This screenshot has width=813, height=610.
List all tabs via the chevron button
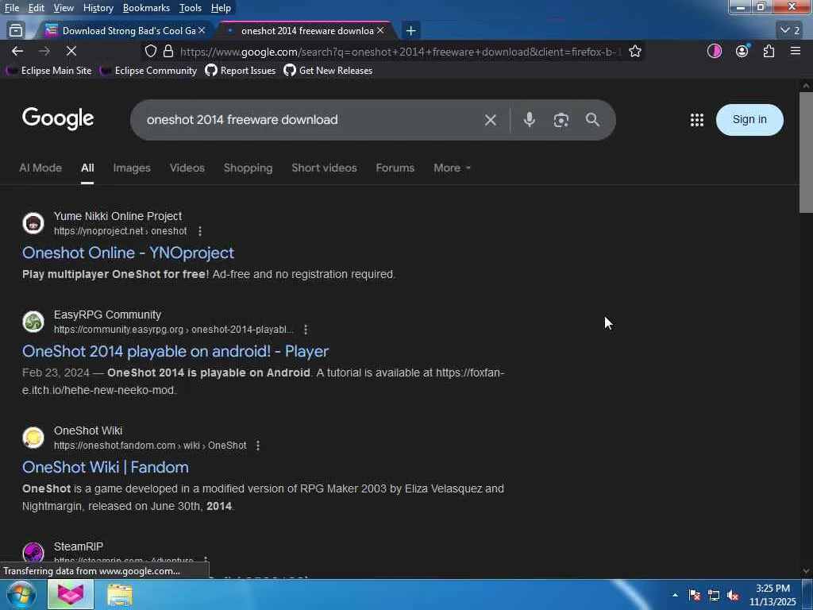click(x=790, y=31)
